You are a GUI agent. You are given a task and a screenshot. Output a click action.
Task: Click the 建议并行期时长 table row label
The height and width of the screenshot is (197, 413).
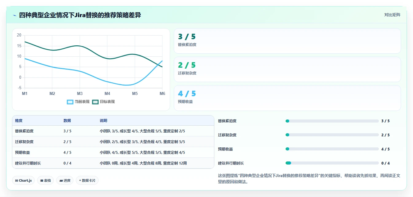point(28,163)
